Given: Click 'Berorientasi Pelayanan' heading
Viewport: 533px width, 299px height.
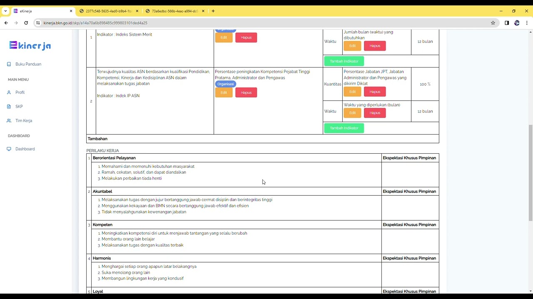Looking at the screenshot, I should pos(114,158).
